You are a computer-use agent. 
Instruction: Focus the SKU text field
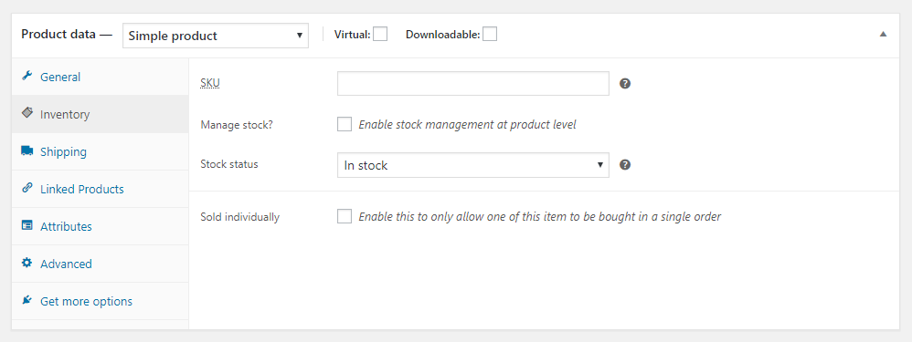[x=472, y=84]
